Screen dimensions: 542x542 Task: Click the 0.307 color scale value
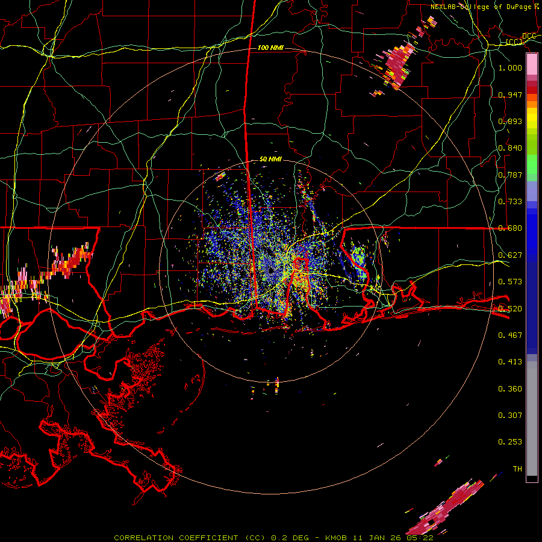[510, 416]
